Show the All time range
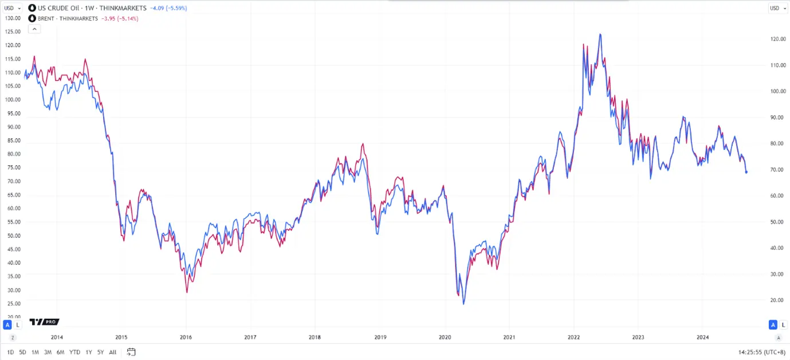The width and height of the screenshot is (790, 360). 112,352
